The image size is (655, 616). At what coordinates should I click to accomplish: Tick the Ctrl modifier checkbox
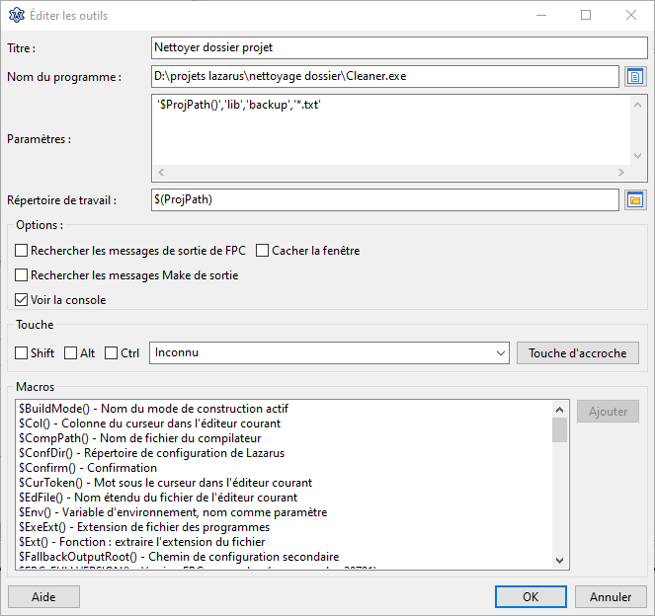tap(112, 353)
